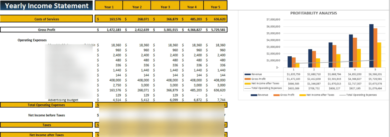The image size is (390, 137).
Task: Click Advertising budget value 4,514
Action: (x=117, y=100)
